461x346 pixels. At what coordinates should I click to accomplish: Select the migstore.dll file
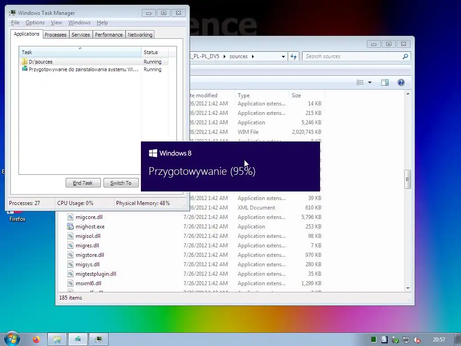90,255
